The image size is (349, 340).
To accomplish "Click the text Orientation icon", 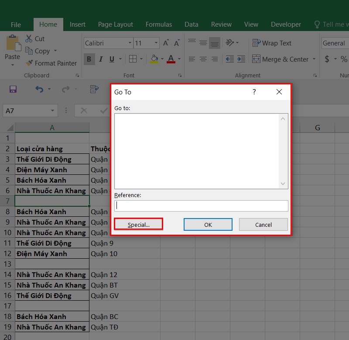I will coord(230,42).
